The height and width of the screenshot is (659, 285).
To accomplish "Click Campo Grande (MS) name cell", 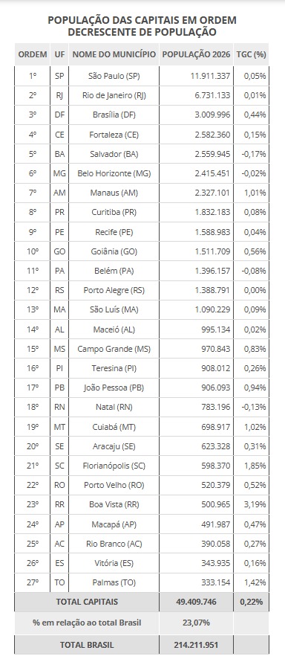I will (x=114, y=349).
